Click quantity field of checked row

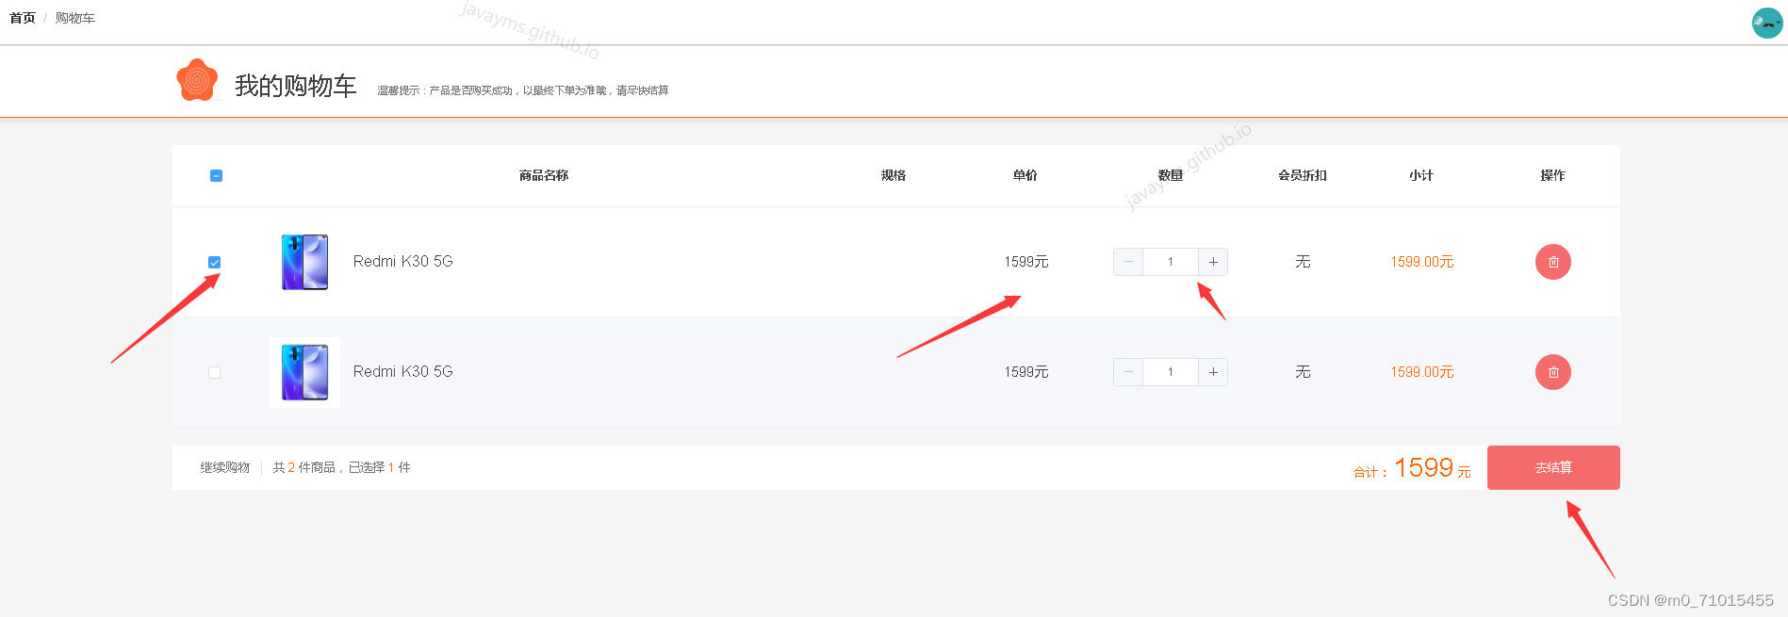click(x=1170, y=262)
